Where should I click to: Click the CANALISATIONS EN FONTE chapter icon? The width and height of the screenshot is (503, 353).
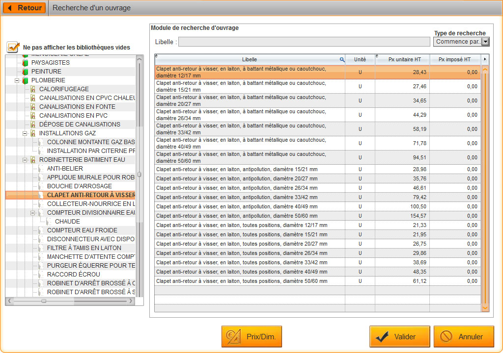pos(33,107)
